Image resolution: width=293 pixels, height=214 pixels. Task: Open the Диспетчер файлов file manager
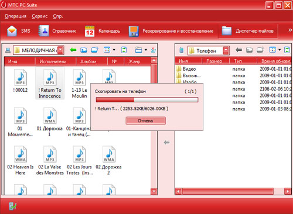coord(248,31)
